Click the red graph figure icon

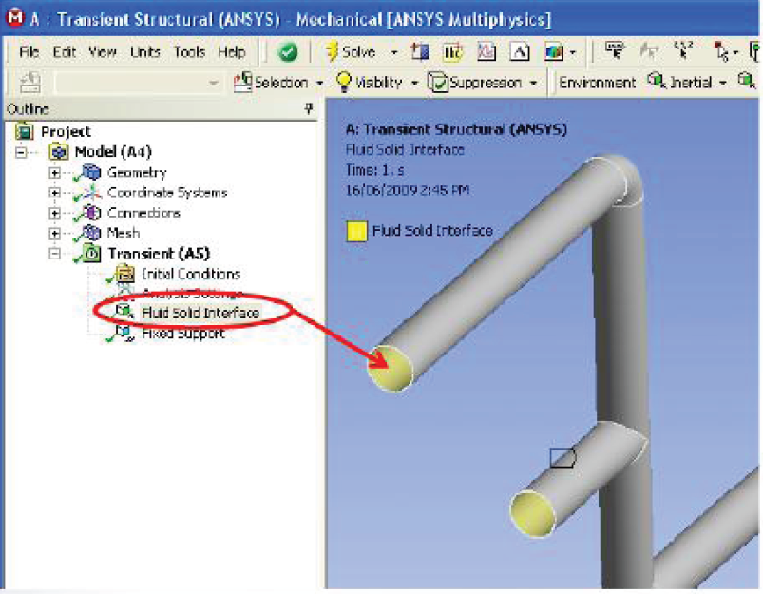click(x=486, y=51)
